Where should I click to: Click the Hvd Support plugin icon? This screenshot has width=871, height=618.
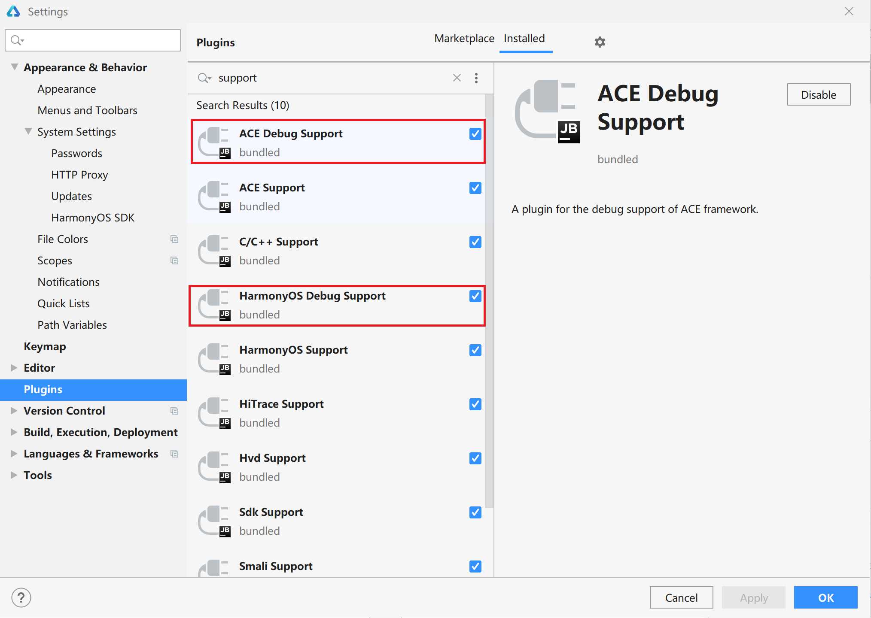[x=214, y=467]
